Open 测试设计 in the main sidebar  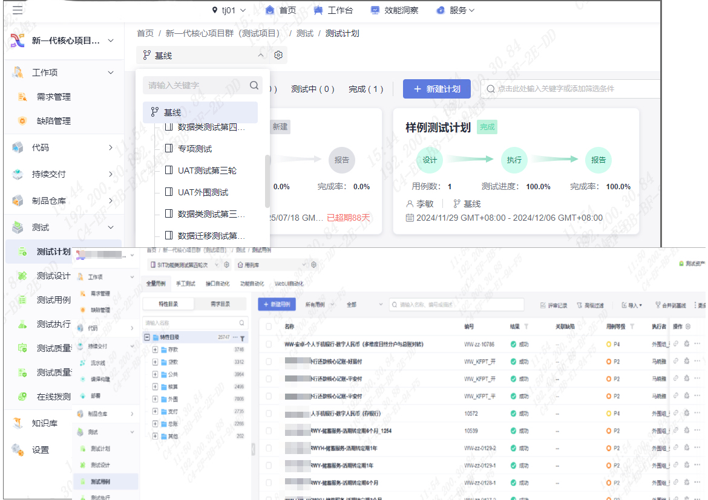53,276
